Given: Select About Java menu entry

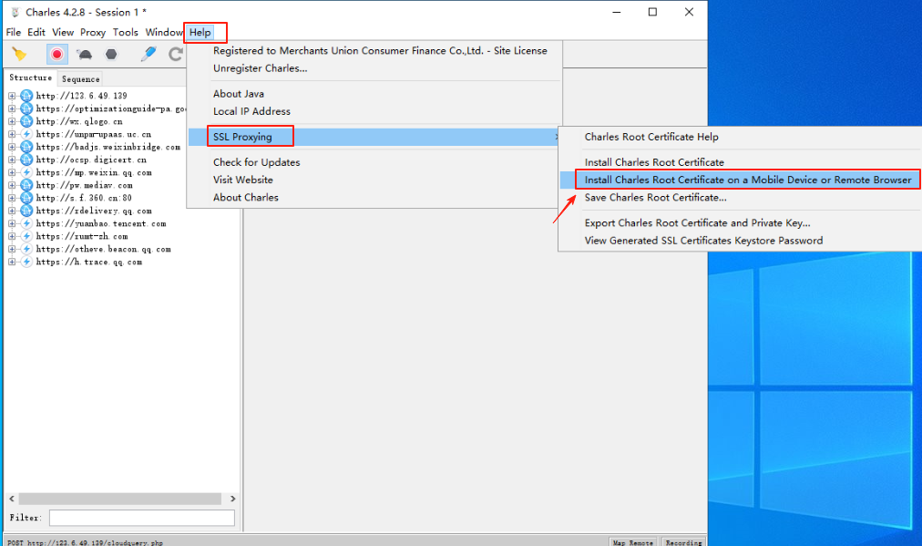Looking at the screenshot, I should pos(238,94).
